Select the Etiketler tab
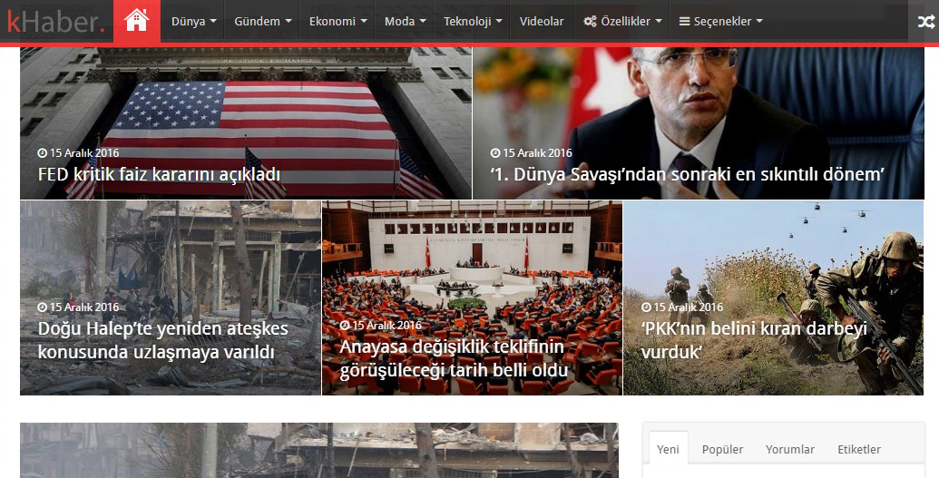 coord(859,449)
